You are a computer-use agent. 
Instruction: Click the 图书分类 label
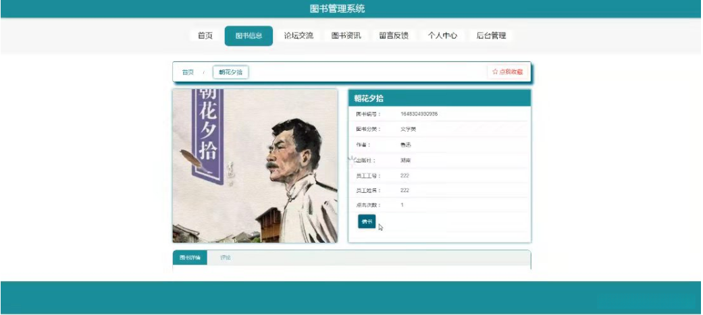(368, 129)
